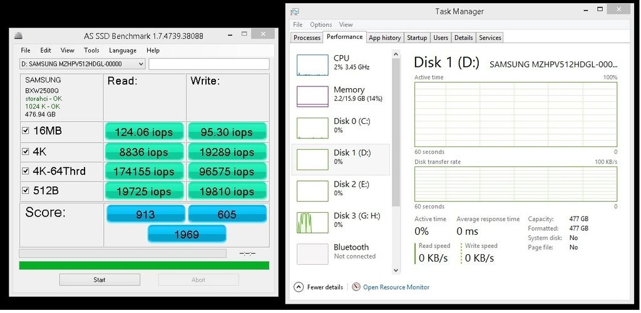Click the gray test progress bar
641x313 pixels.
[123, 254]
